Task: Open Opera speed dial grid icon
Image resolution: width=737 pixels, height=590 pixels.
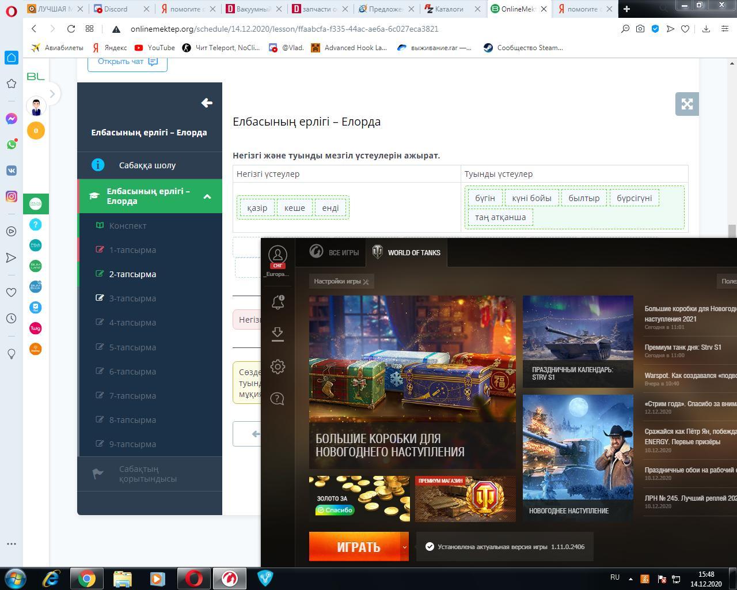Action: (x=89, y=29)
